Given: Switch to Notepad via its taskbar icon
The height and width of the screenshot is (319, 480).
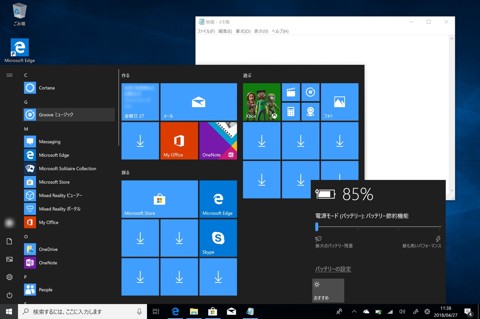Looking at the screenshot, I should tap(250, 312).
